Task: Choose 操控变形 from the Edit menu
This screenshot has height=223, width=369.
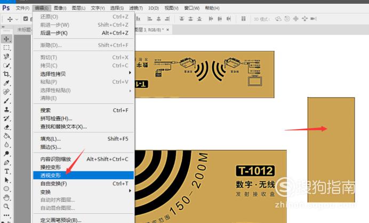Action: pyautogui.click(x=84, y=167)
